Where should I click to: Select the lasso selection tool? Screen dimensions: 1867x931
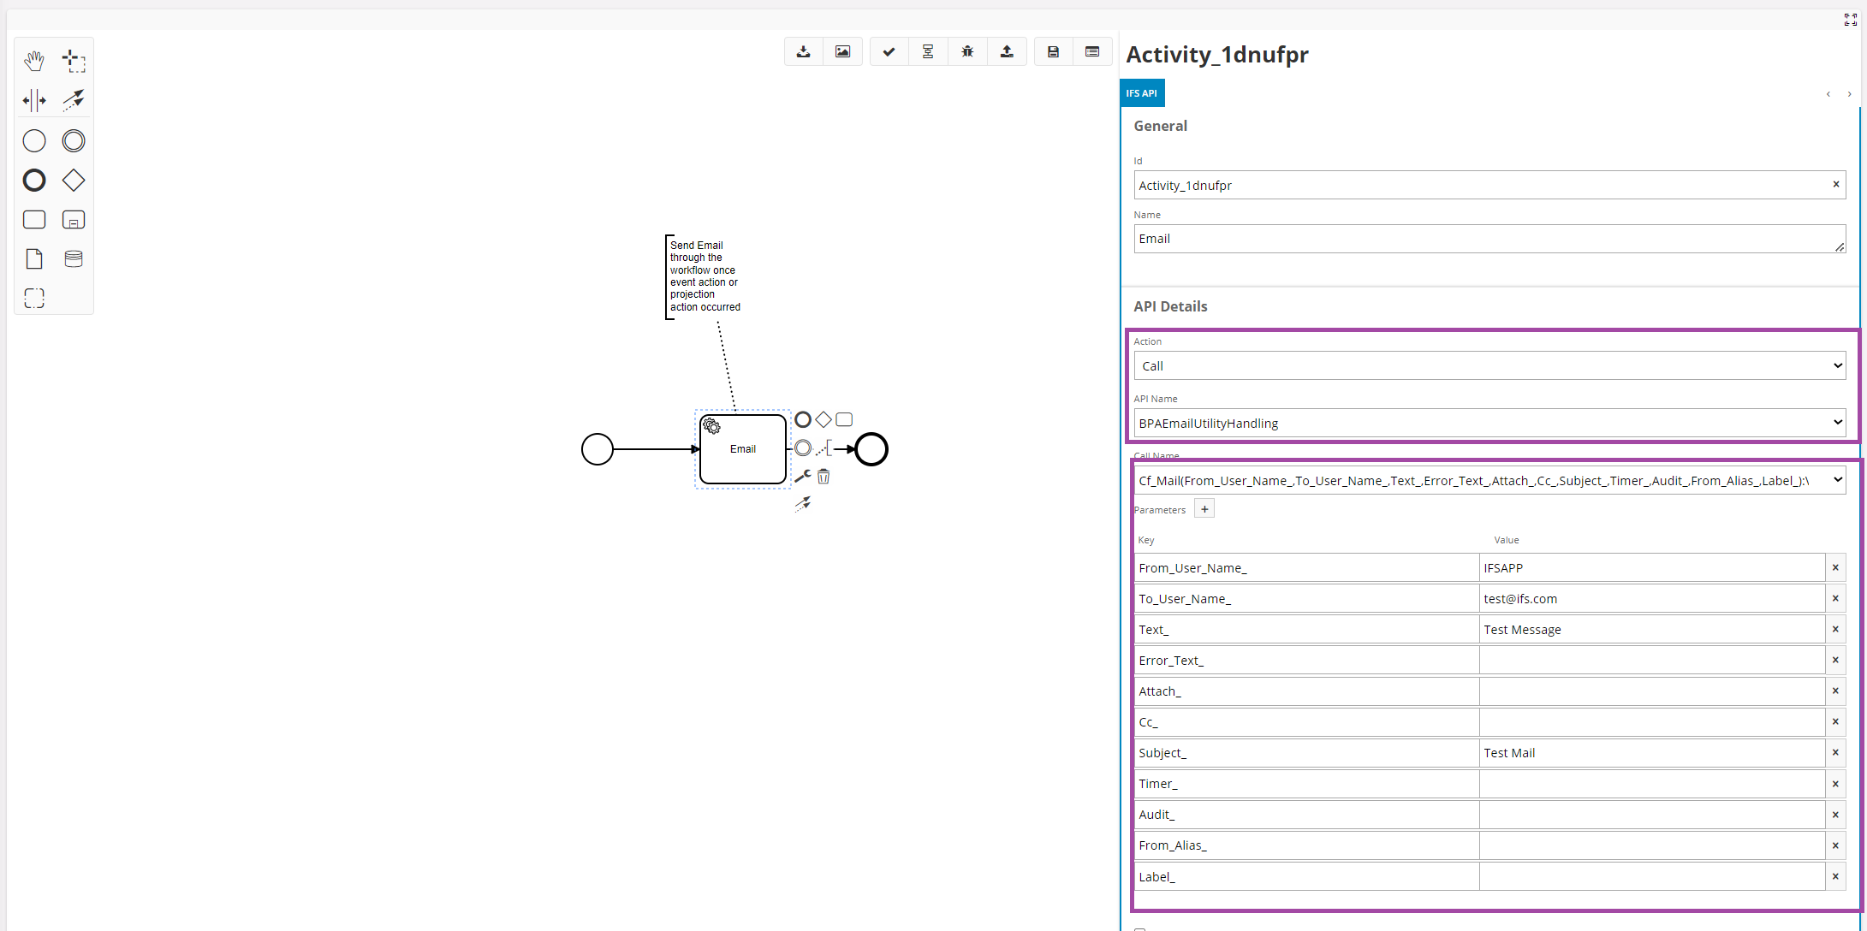pyautogui.click(x=74, y=61)
